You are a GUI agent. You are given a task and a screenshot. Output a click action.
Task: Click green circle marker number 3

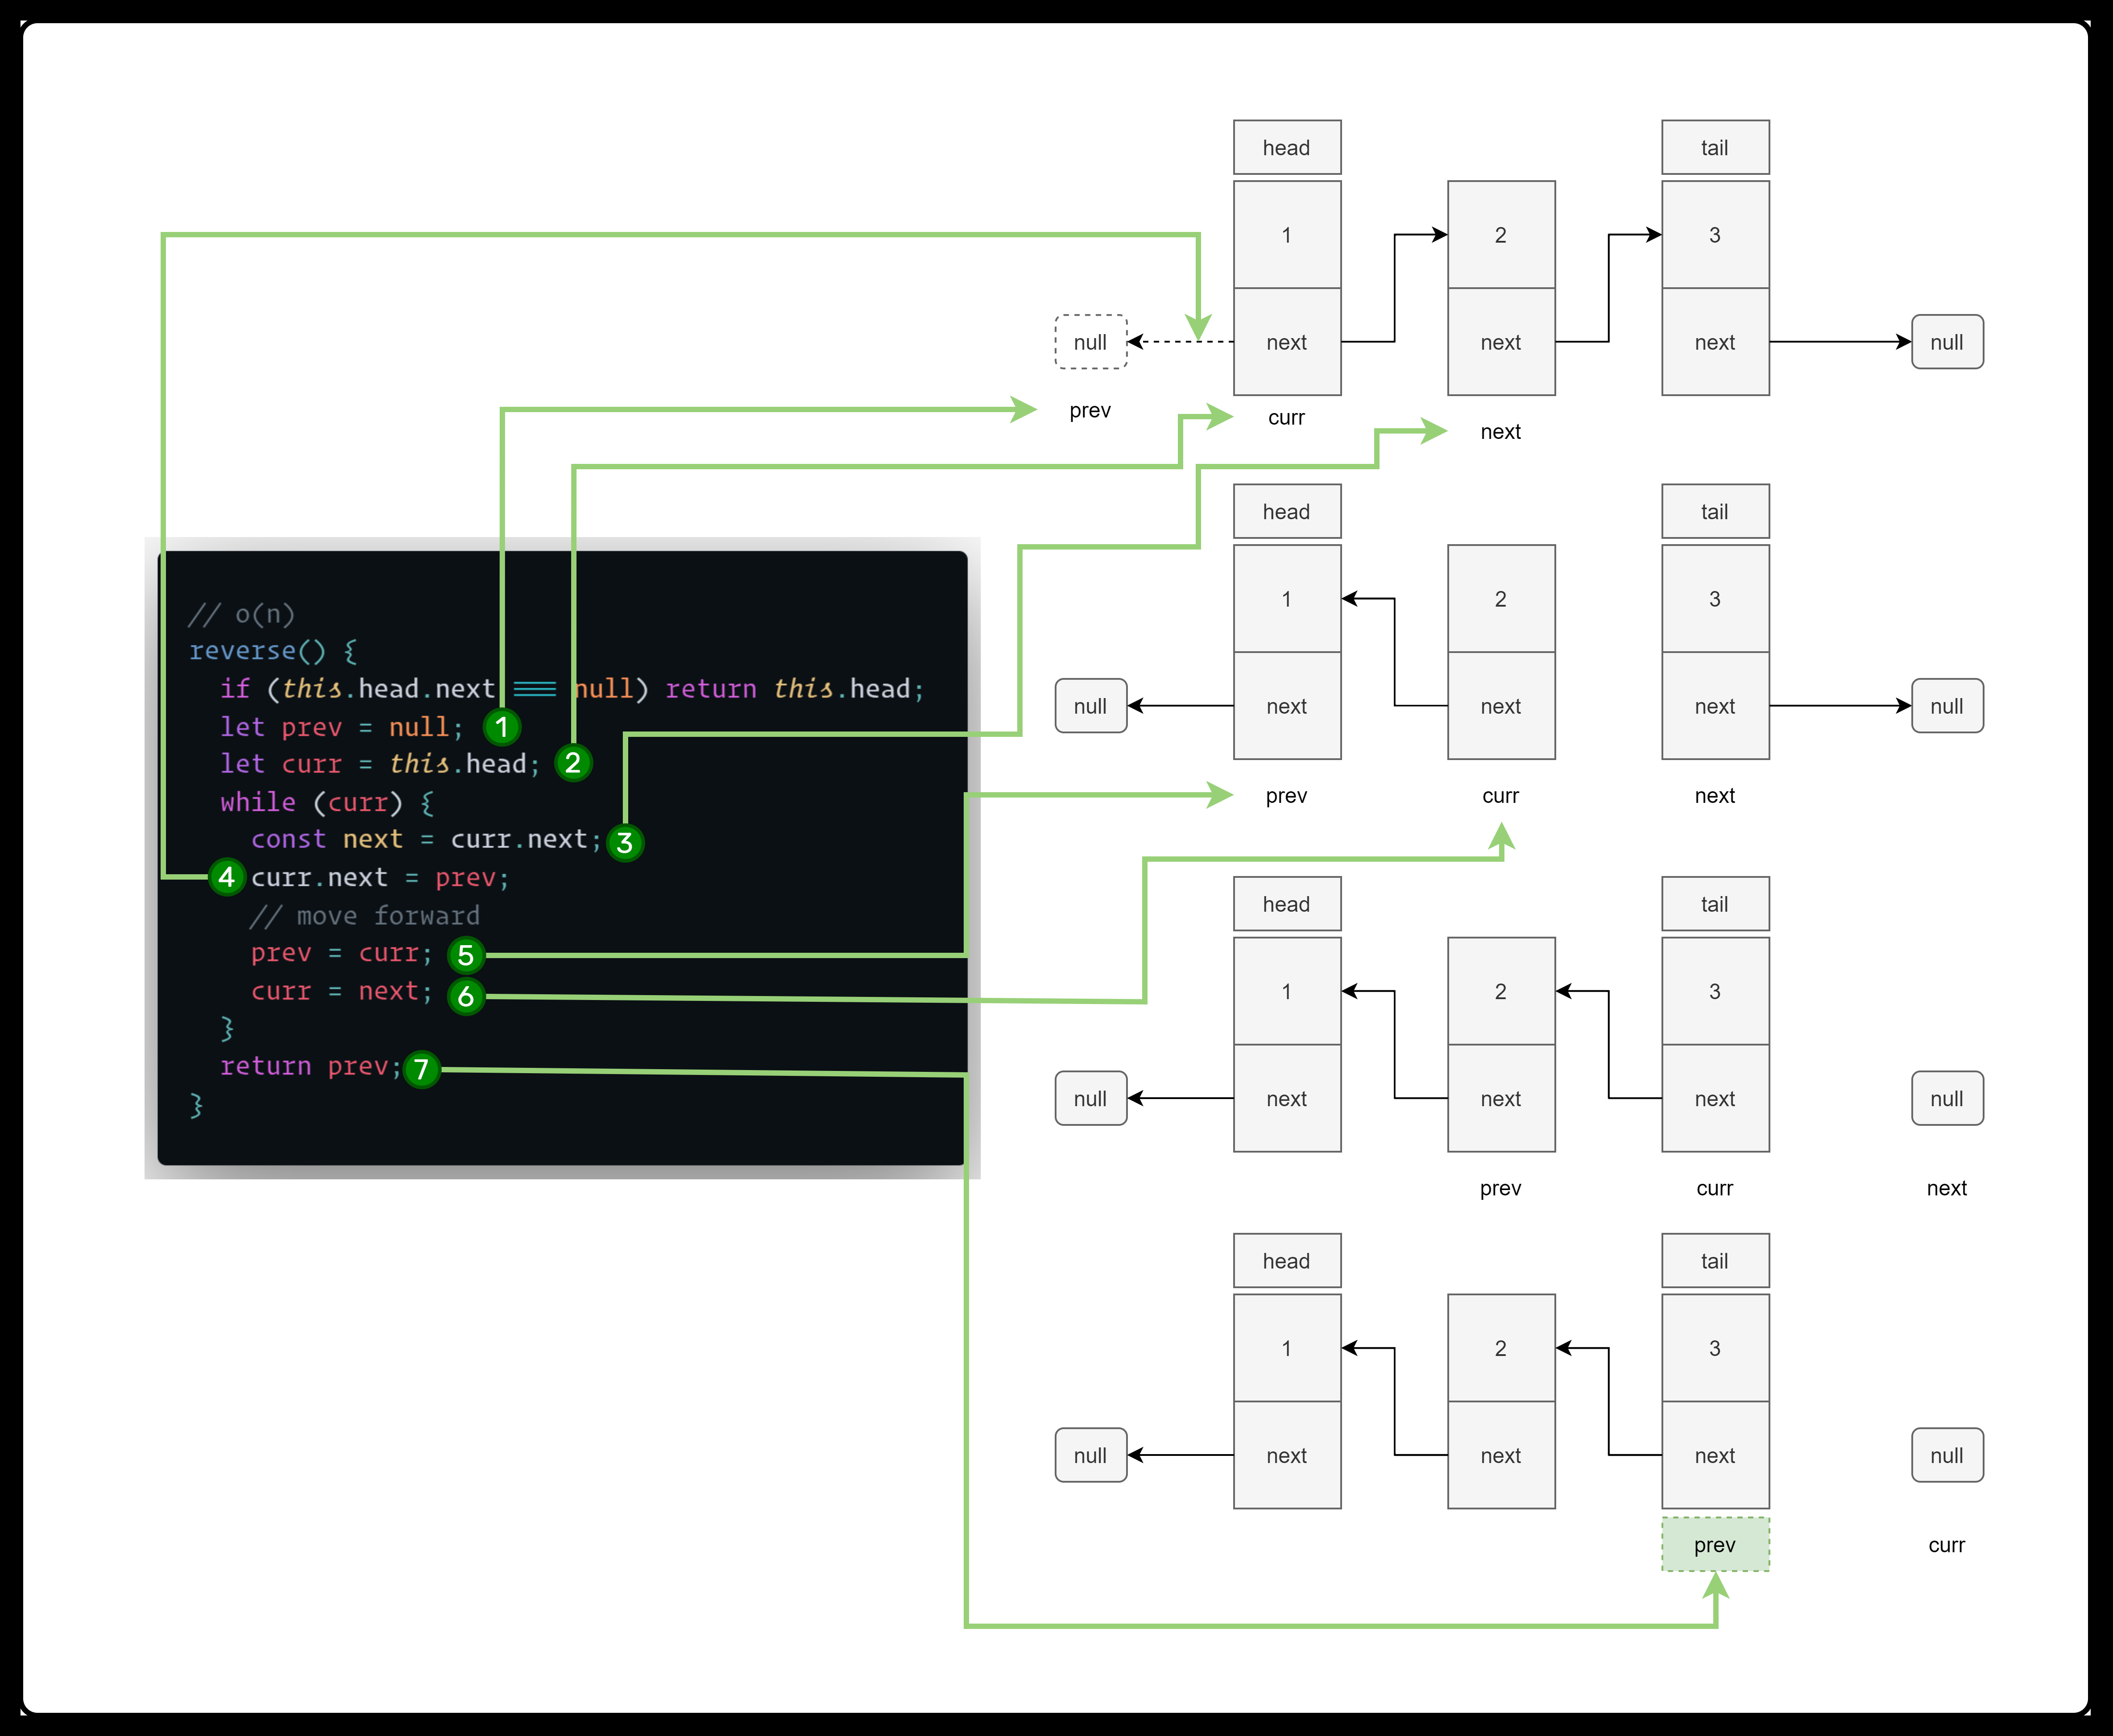coord(625,842)
